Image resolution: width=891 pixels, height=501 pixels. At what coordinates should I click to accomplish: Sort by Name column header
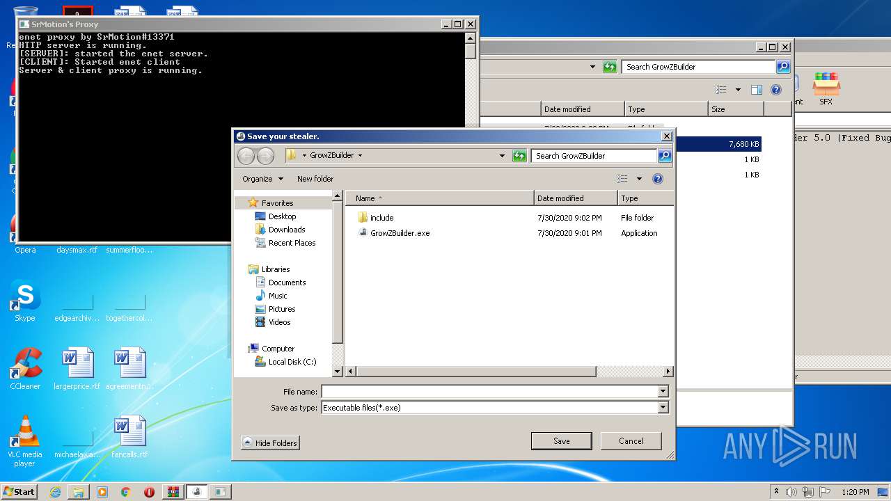tap(440, 198)
